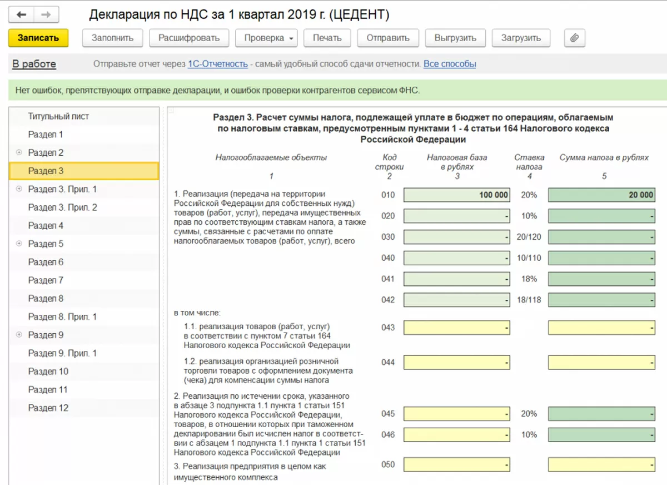Image resolution: width=667 pixels, height=485 pixels.
Task: Click the Заполнить button
Action: 112,38
